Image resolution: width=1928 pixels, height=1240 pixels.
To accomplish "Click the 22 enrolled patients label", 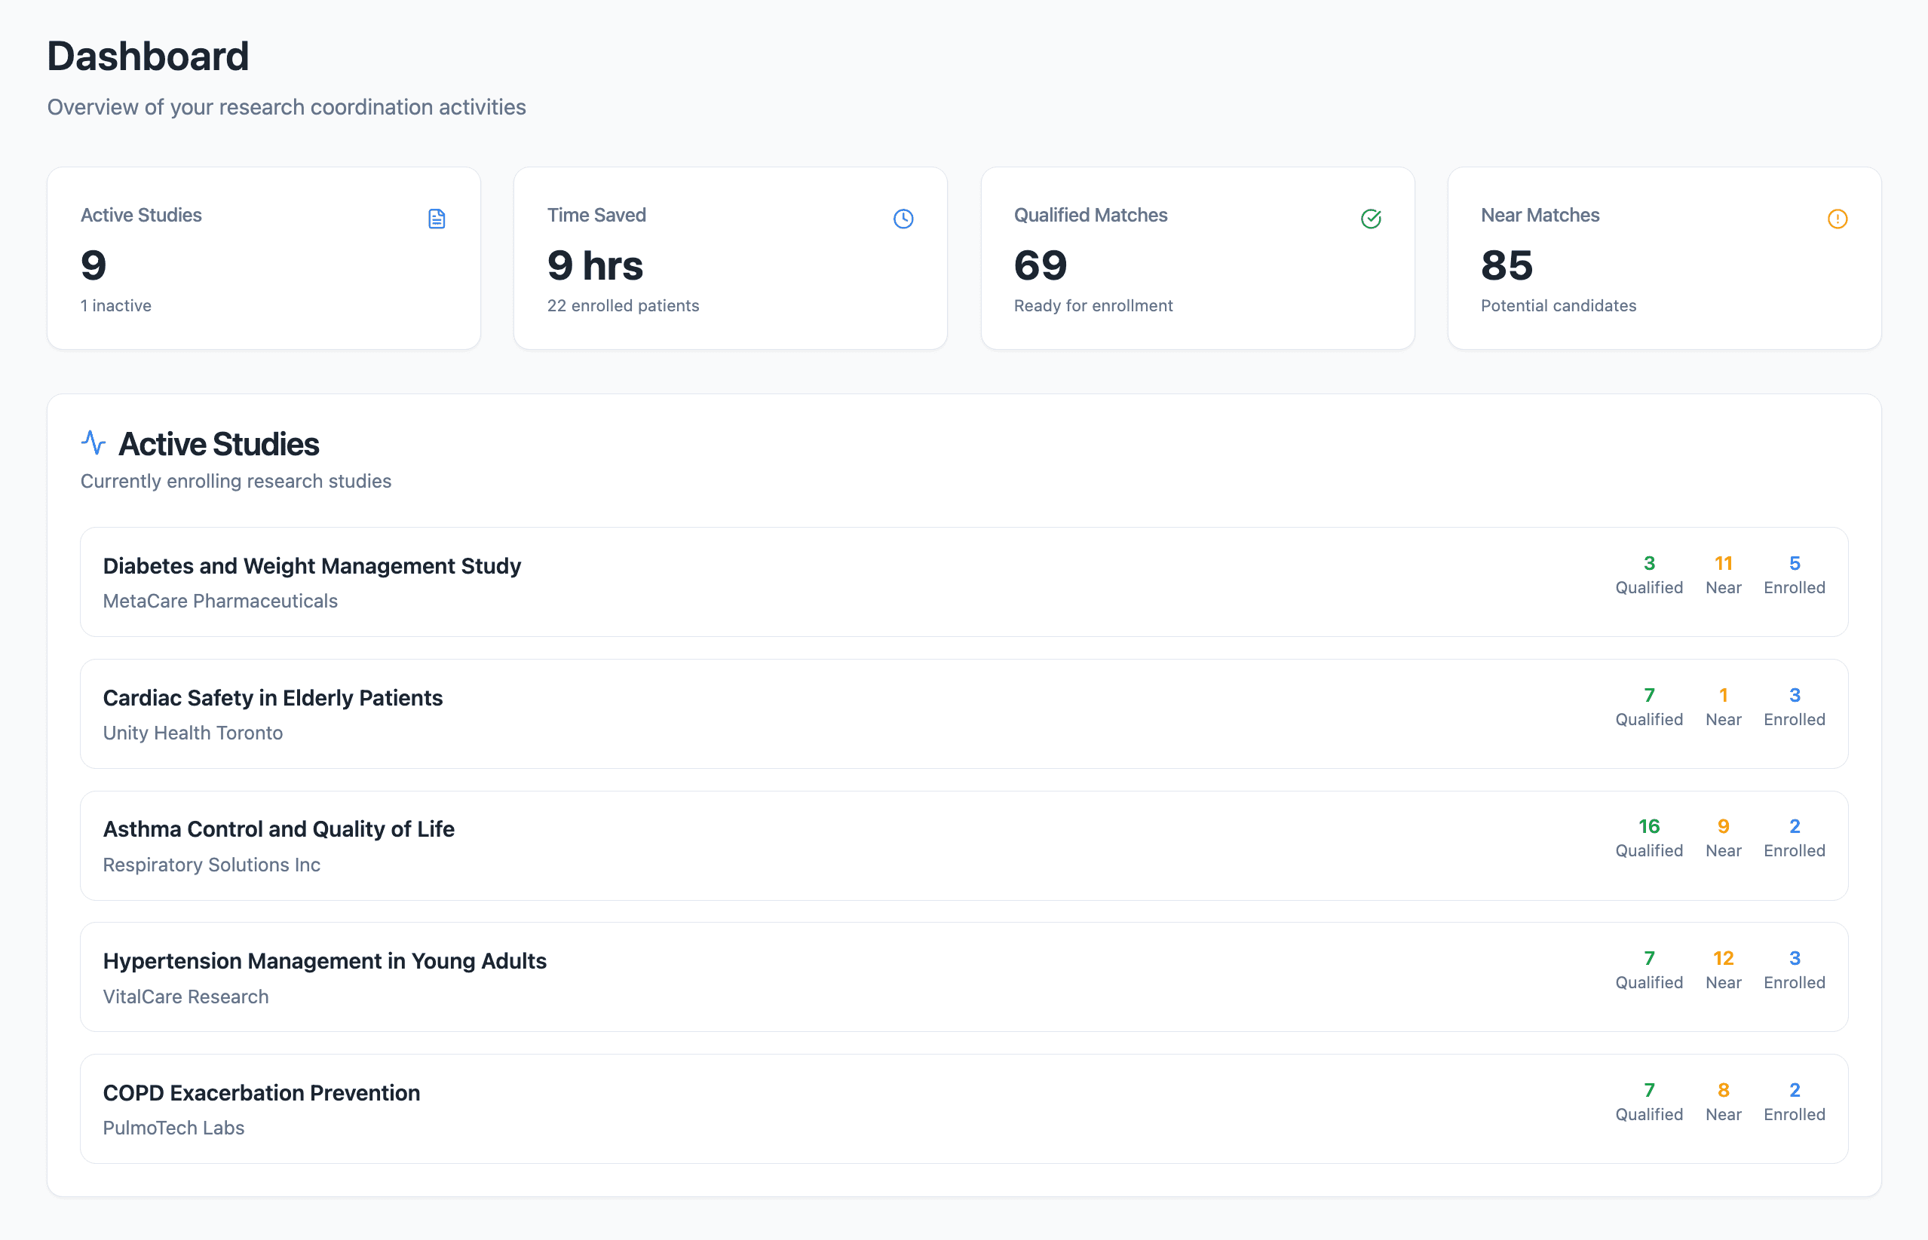I will coord(623,305).
